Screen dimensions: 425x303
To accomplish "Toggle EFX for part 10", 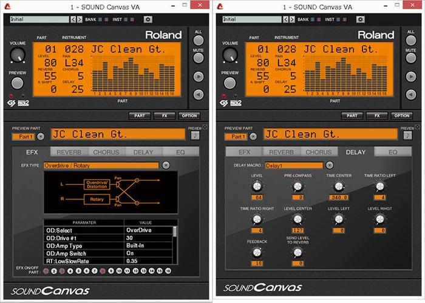I will coord(119,271).
